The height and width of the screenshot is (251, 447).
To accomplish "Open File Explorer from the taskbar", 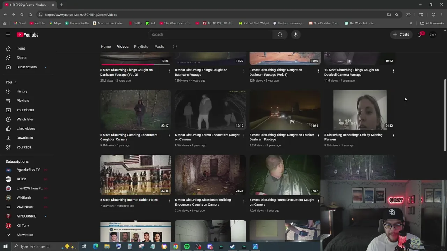I will (107, 246).
